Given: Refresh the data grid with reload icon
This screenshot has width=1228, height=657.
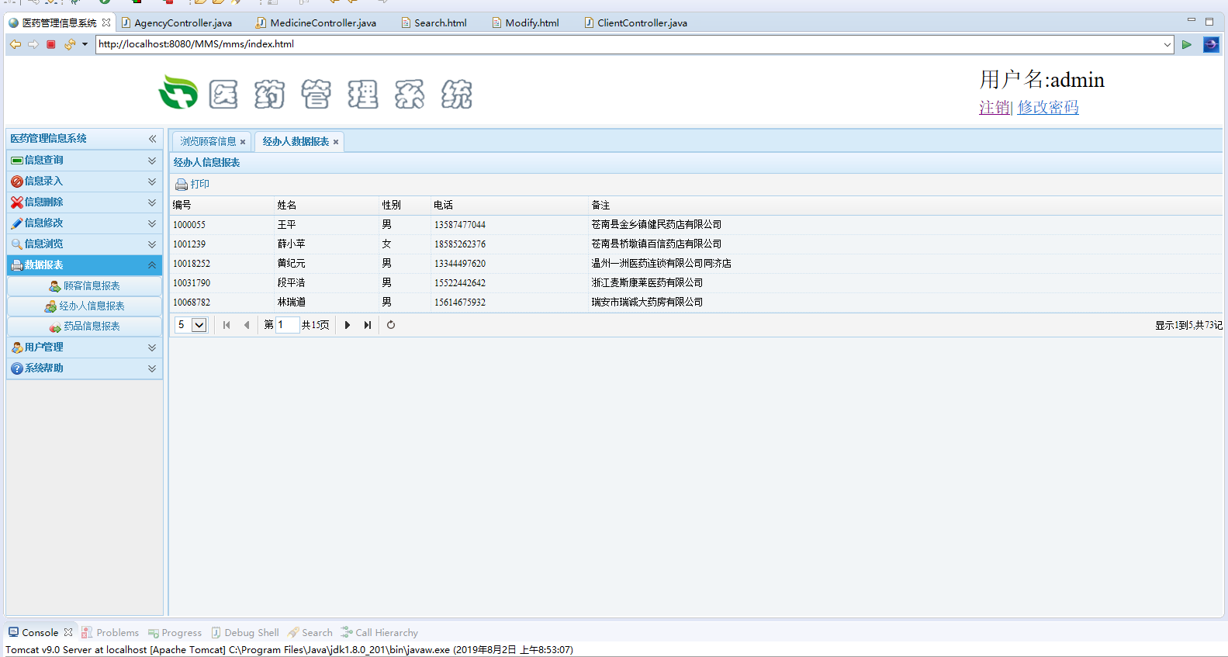Looking at the screenshot, I should tap(391, 325).
